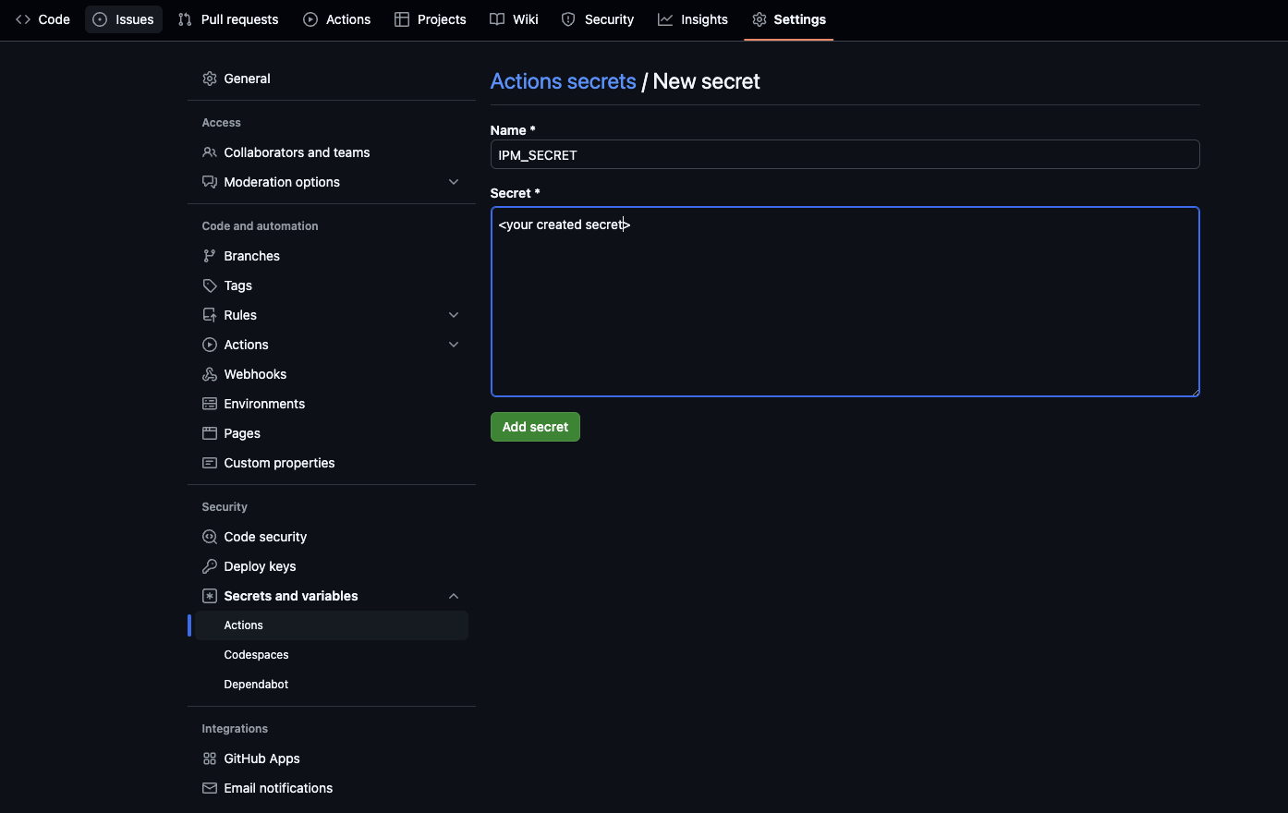Screen dimensions: 1288x813
Task: Click the Insights graph icon
Action: (665, 19)
